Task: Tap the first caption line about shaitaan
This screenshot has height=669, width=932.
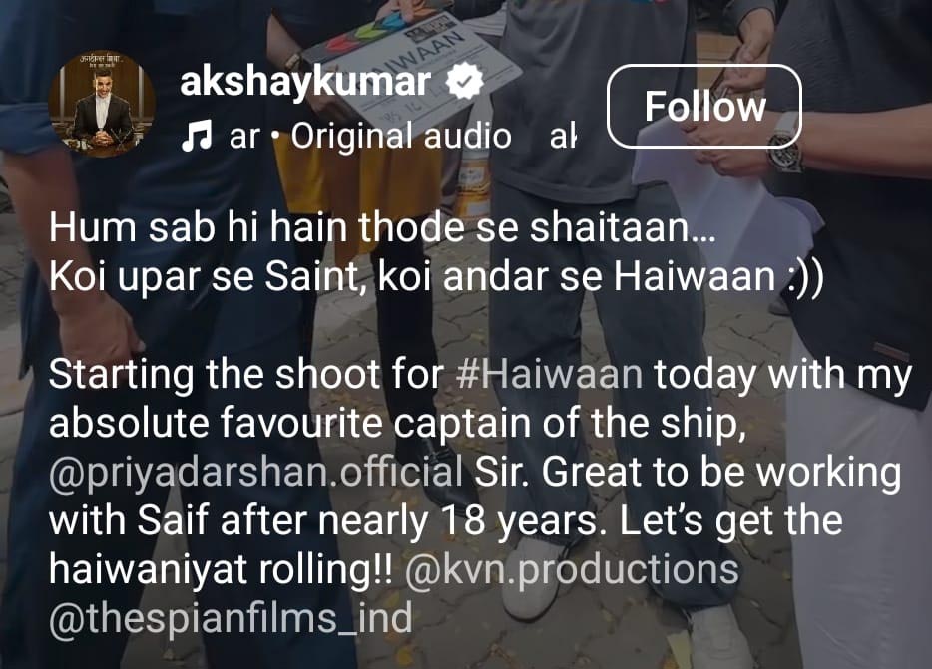Action: (382, 227)
